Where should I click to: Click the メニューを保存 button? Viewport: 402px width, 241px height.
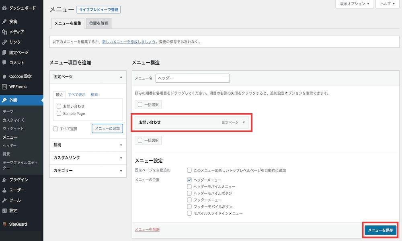tap(380, 230)
